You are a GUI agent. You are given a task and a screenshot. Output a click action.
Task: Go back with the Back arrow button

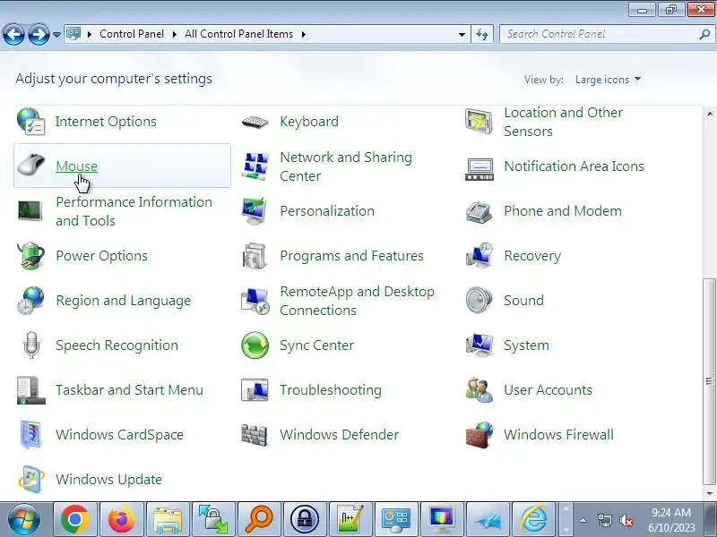coord(13,34)
